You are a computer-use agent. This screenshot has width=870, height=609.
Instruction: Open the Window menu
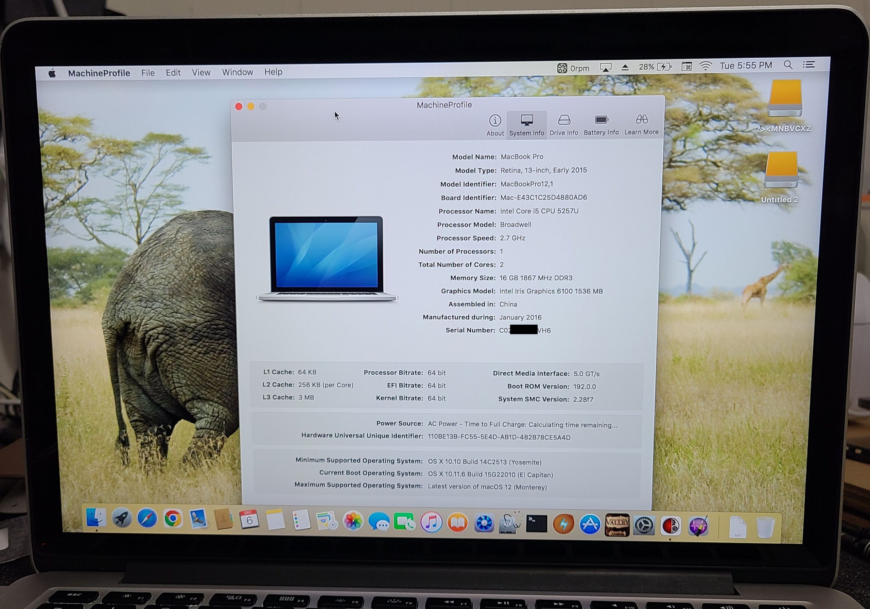[x=237, y=72]
